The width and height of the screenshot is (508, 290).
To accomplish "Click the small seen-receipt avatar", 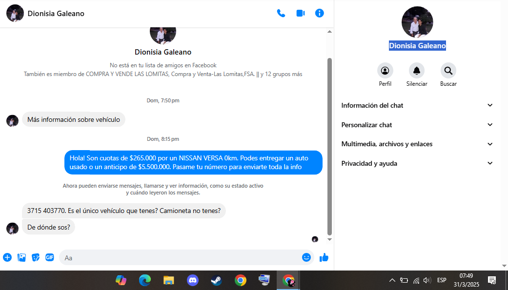I will [315, 239].
